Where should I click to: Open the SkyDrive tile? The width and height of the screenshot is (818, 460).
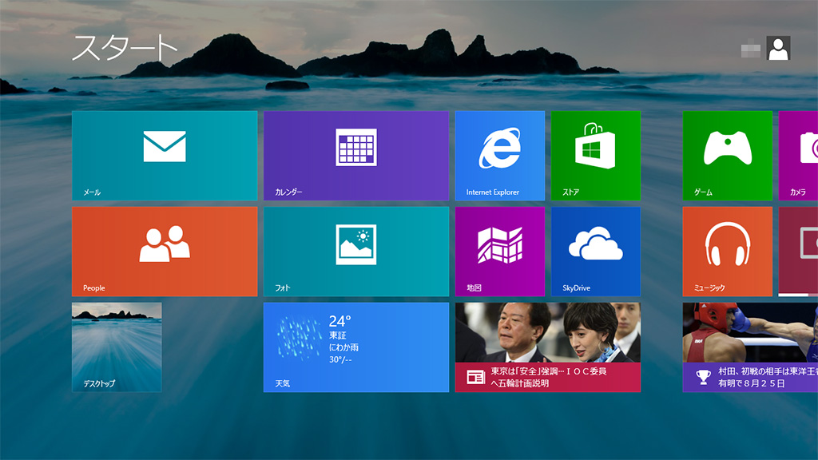(596, 252)
